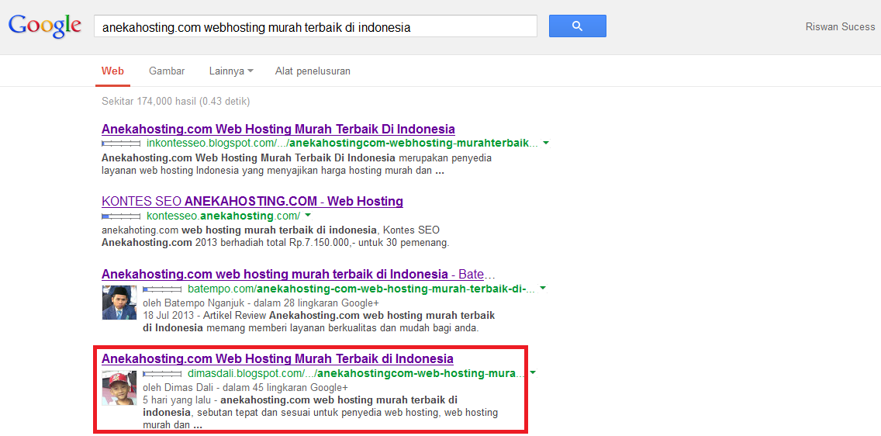Open the Riswan Sucess account name
The width and height of the screenshot is (881, 436).
click(x=840, y=26)
